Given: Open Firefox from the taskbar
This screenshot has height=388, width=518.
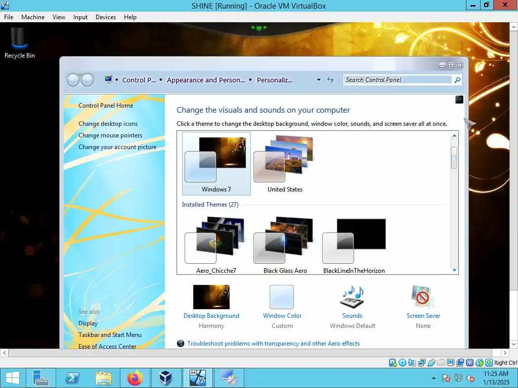Looking at the screenshot, I should click(135, 378).
